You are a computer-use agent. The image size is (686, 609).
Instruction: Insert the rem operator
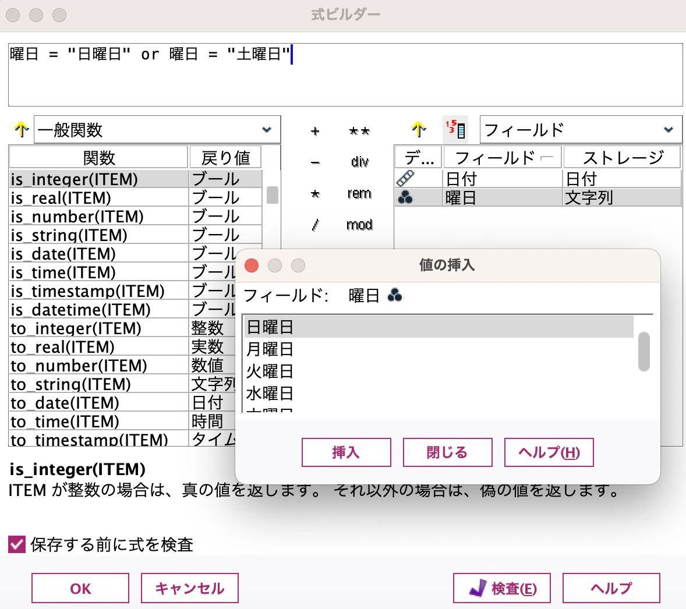point(360,194)
